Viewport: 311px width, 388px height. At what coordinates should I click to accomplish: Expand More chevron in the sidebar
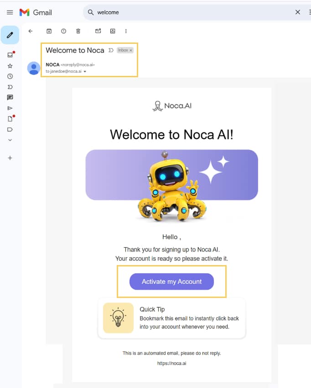click(x=10, y=140)
